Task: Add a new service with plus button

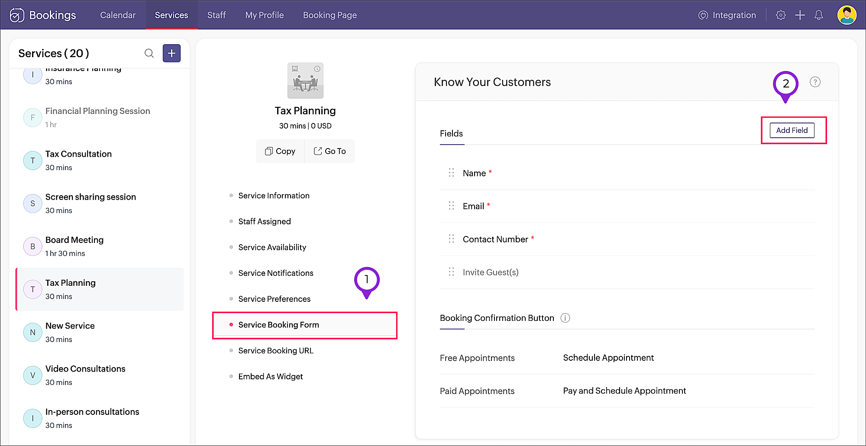Action: coord(171,53)
